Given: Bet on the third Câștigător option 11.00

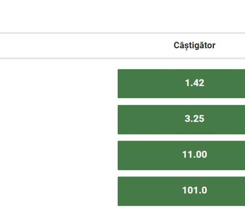Looking at the screenshot, I should 181,155.
